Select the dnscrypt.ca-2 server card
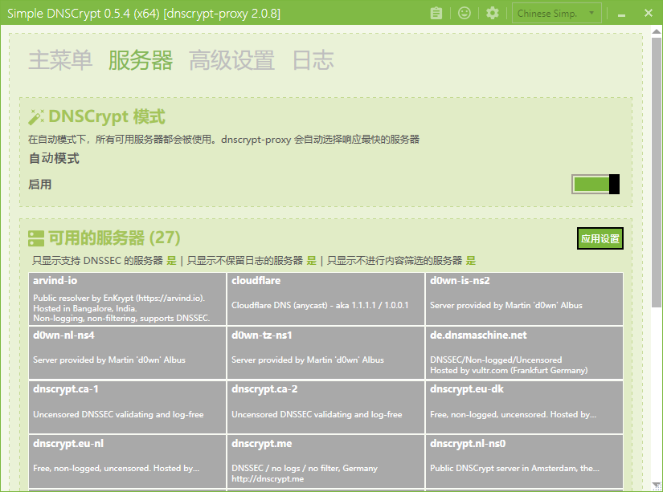 tap(325, 407)
